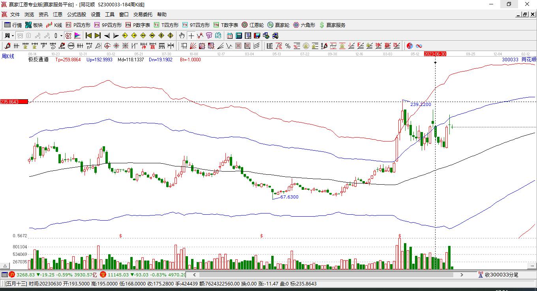Image resolution: width=537 pixels, height=291 pixels.
Task: Click the grid table icon in status bar
Action: [x=4, y=275]
